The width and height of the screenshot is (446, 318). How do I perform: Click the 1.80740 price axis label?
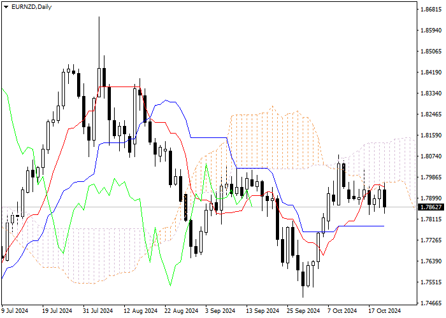pyautogui.click(x=431, y=156)
